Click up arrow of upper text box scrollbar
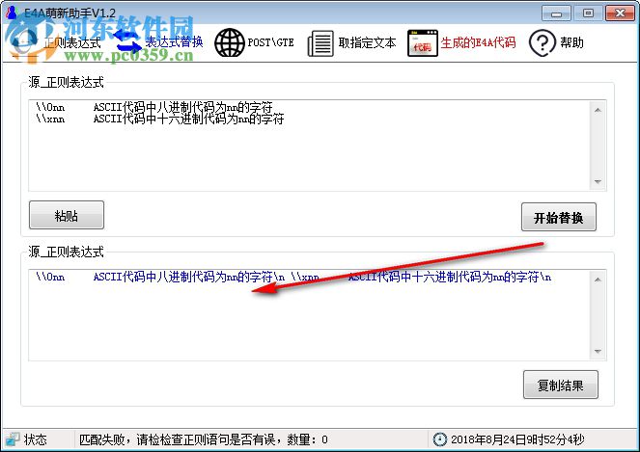This screenshot has width=640, height=452. click(598, 110)
